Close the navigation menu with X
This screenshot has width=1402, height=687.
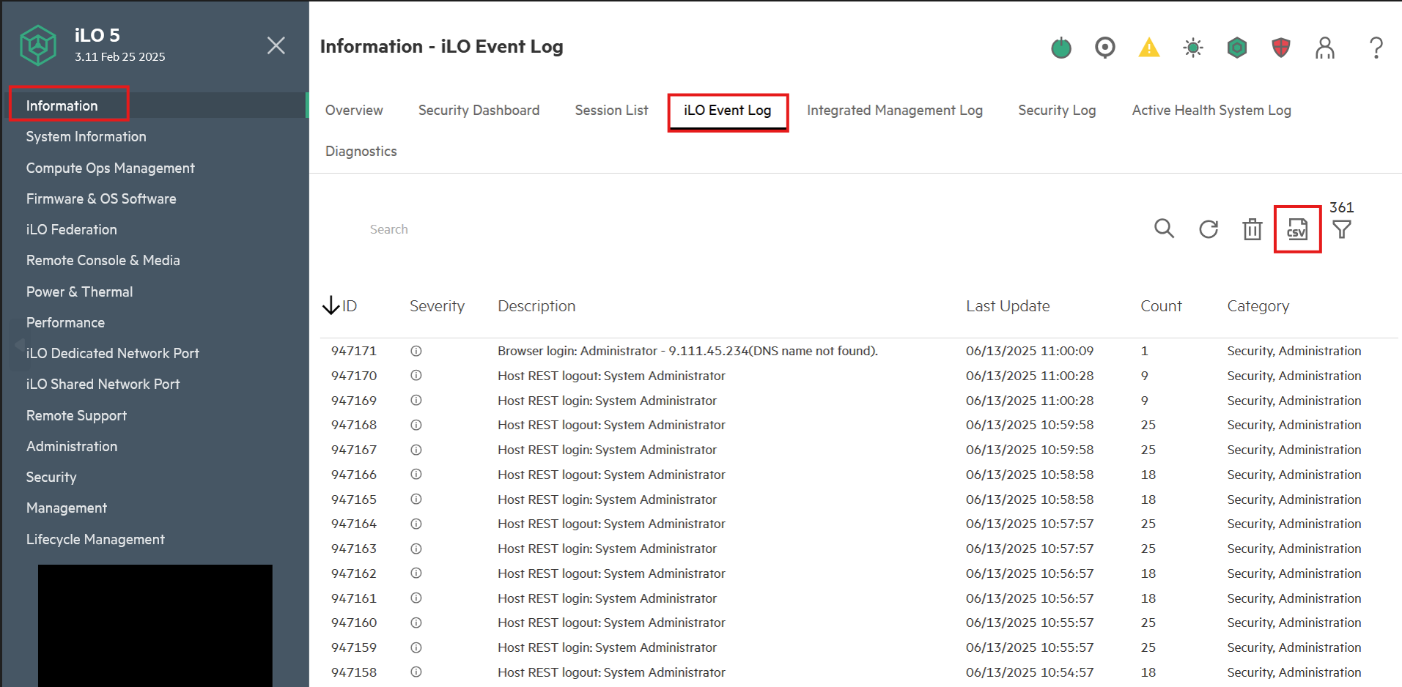pos(276,45)
